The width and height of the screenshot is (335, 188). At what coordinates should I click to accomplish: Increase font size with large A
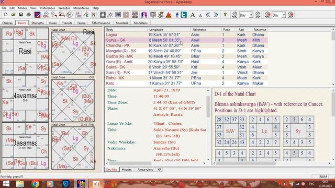coord(193,15)
